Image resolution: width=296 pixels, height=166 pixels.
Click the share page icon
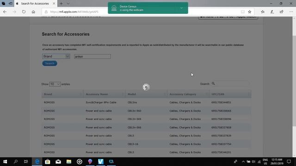pyautogui.click(x=282, y=12)
